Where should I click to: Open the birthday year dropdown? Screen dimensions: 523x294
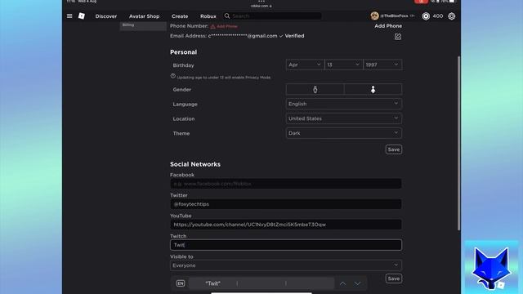point(382,65)
